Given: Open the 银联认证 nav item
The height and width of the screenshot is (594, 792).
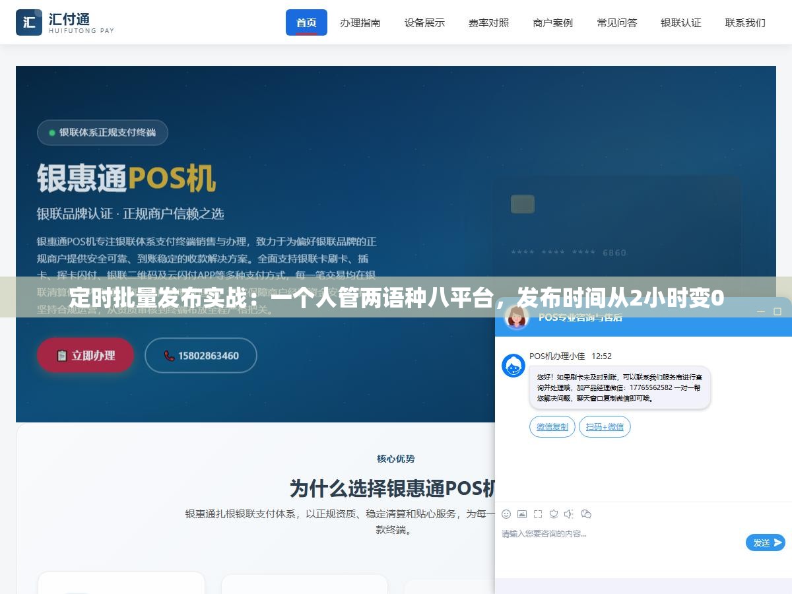Looking at the screenshot, I should pos(681,22).
